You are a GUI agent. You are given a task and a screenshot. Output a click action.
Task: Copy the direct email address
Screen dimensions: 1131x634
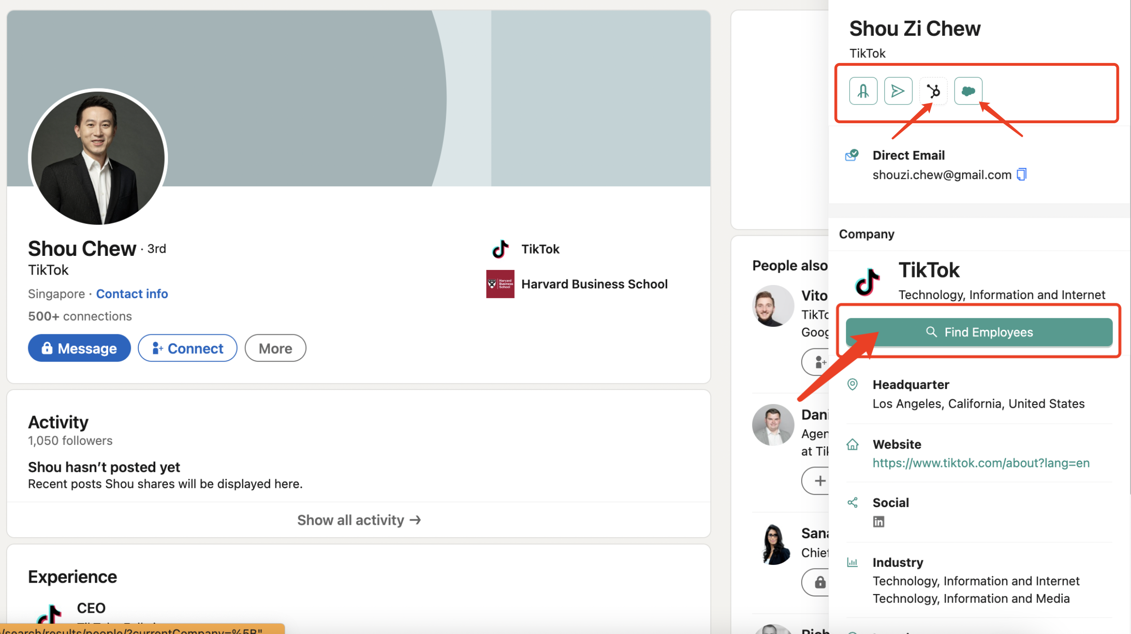pos(1021,174)
